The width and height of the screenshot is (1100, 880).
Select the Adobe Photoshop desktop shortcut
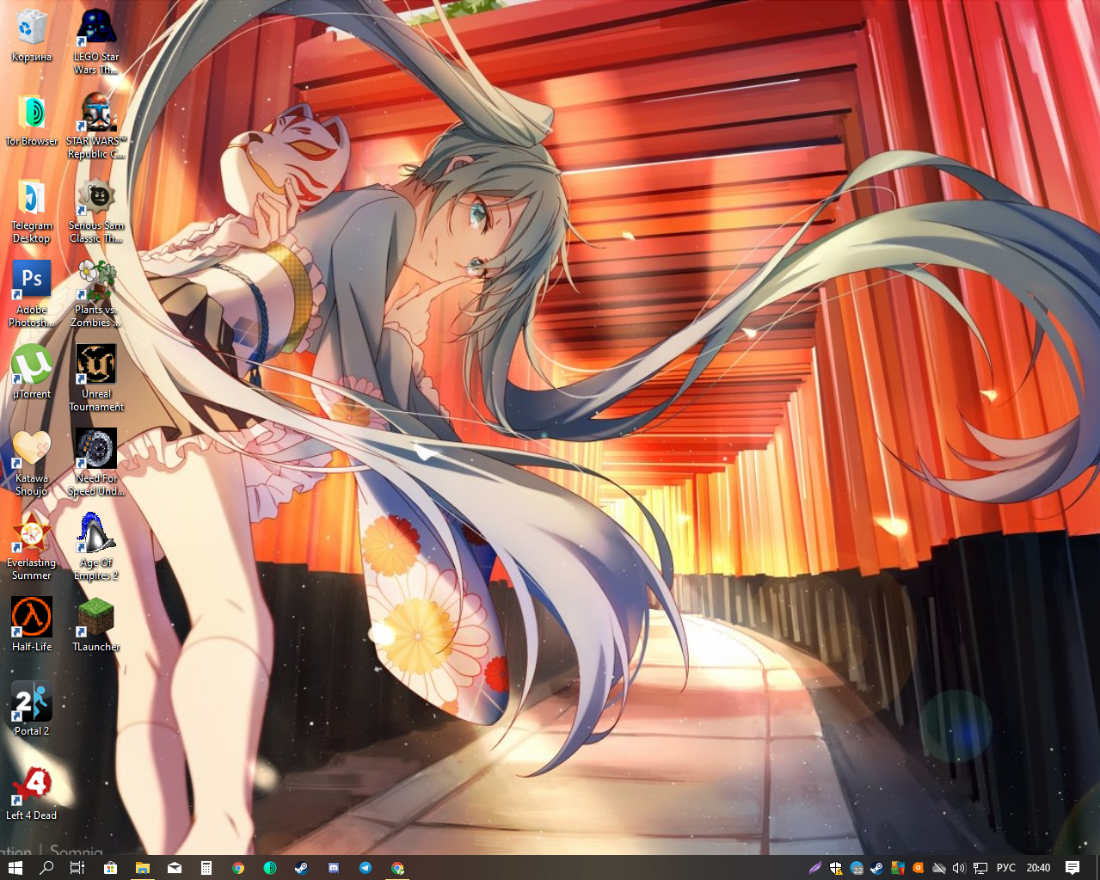coord(32,294)
